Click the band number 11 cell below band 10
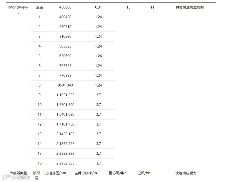 [x=40, y=114]
